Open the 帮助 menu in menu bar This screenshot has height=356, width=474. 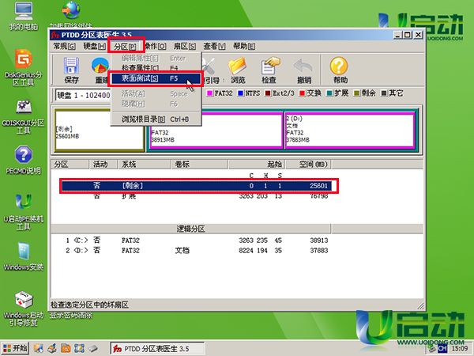point(244,47)
